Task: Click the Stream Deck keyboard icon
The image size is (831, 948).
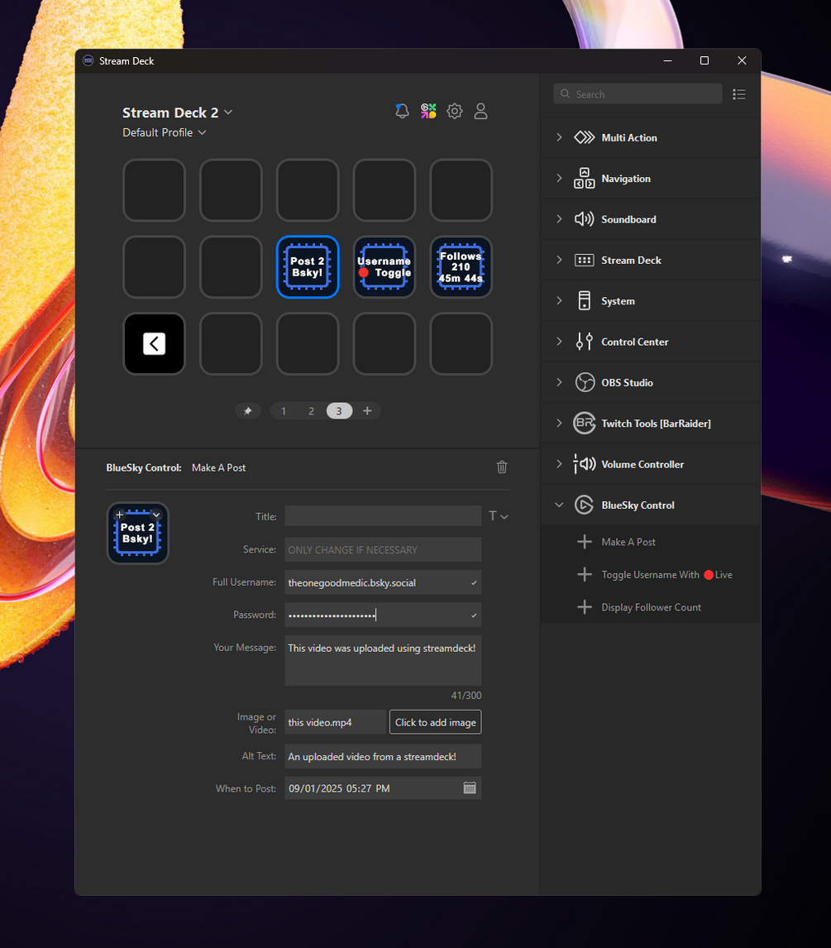Action: tap(585, 260)
